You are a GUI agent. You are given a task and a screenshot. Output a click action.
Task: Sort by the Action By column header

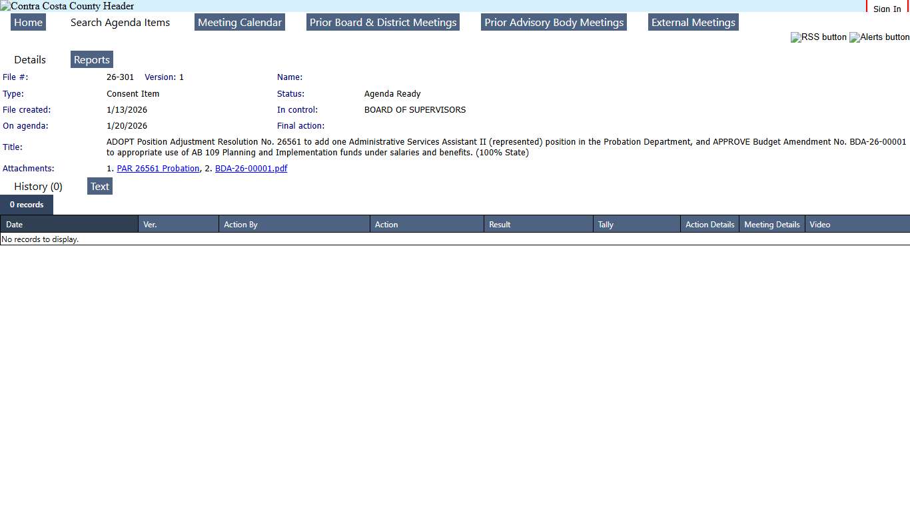240,225
